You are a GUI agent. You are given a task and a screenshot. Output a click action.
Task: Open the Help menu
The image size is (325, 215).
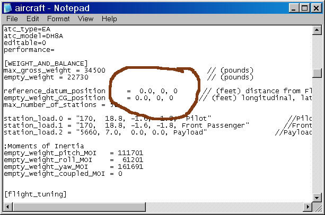tap(109, 19)
